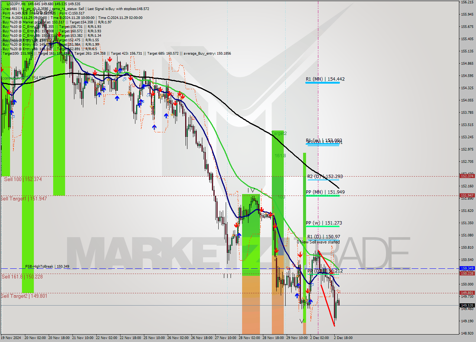Click the red 152.374 price tag on the axis

click(467, 176)
